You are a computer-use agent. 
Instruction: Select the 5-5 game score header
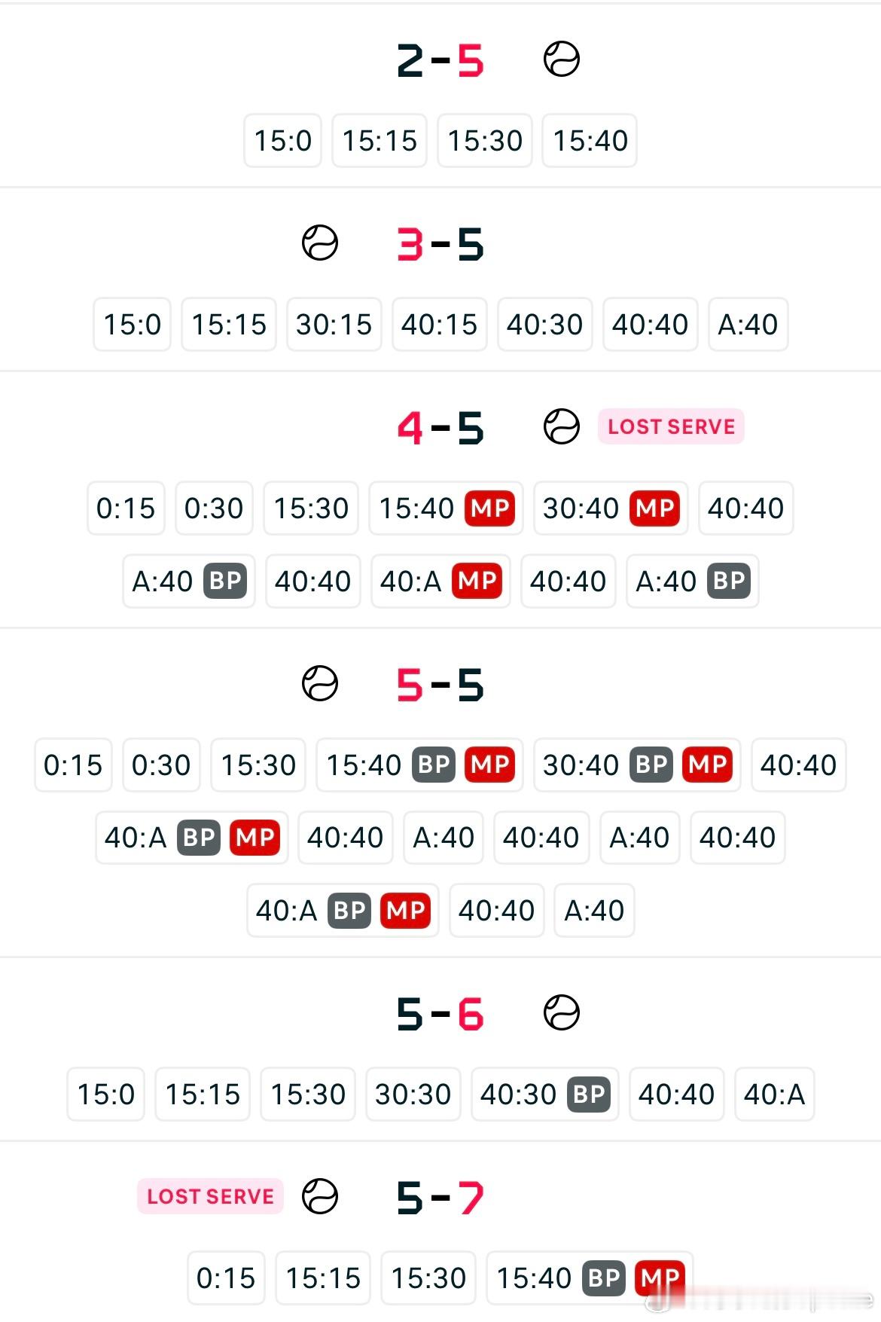[x=440, y=685]
